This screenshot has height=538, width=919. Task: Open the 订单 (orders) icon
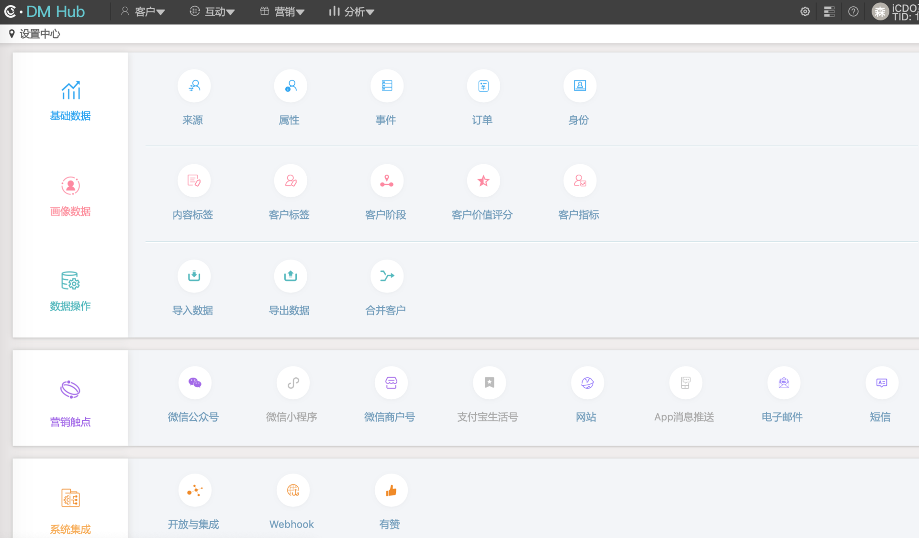coord(483,86)
